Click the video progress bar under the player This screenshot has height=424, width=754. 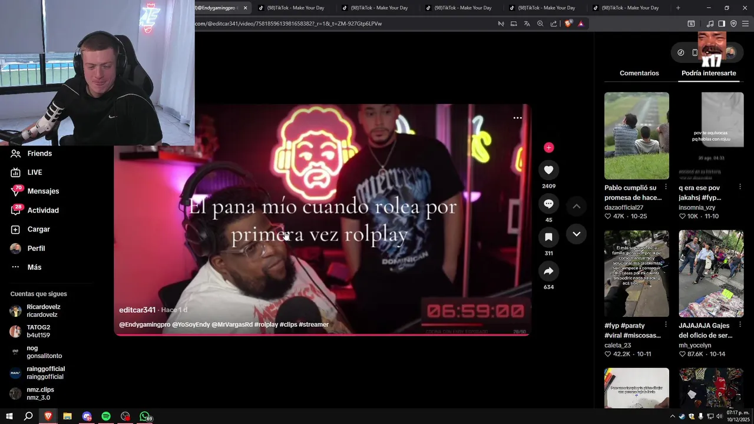pos(322,334)
